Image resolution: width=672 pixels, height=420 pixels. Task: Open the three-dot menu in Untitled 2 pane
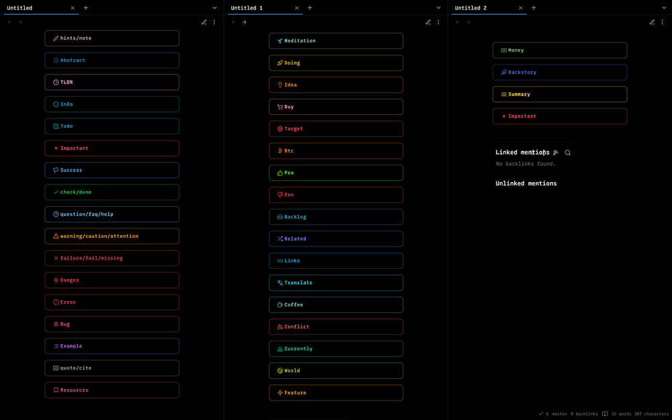point(662,22)
